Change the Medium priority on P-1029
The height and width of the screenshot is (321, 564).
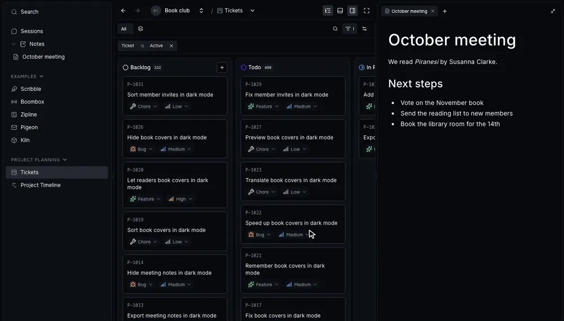click(x=302, y=107)
